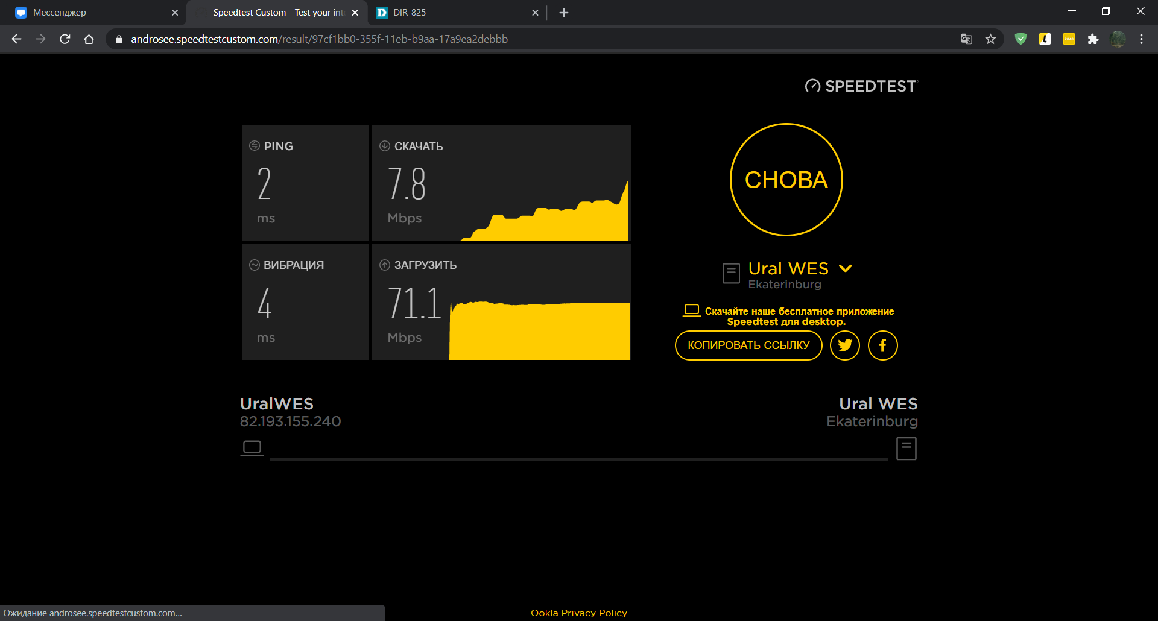The width and height of the screenshot is (1158, 621).
Task: Open the site security lock info
Action: coord(119,39)
